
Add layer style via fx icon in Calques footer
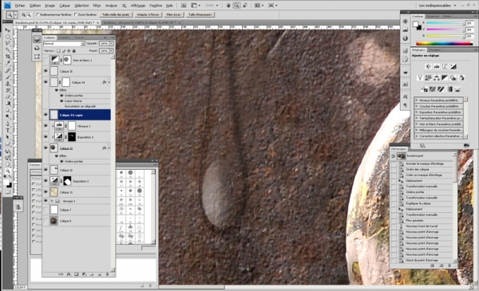[69, 274]
